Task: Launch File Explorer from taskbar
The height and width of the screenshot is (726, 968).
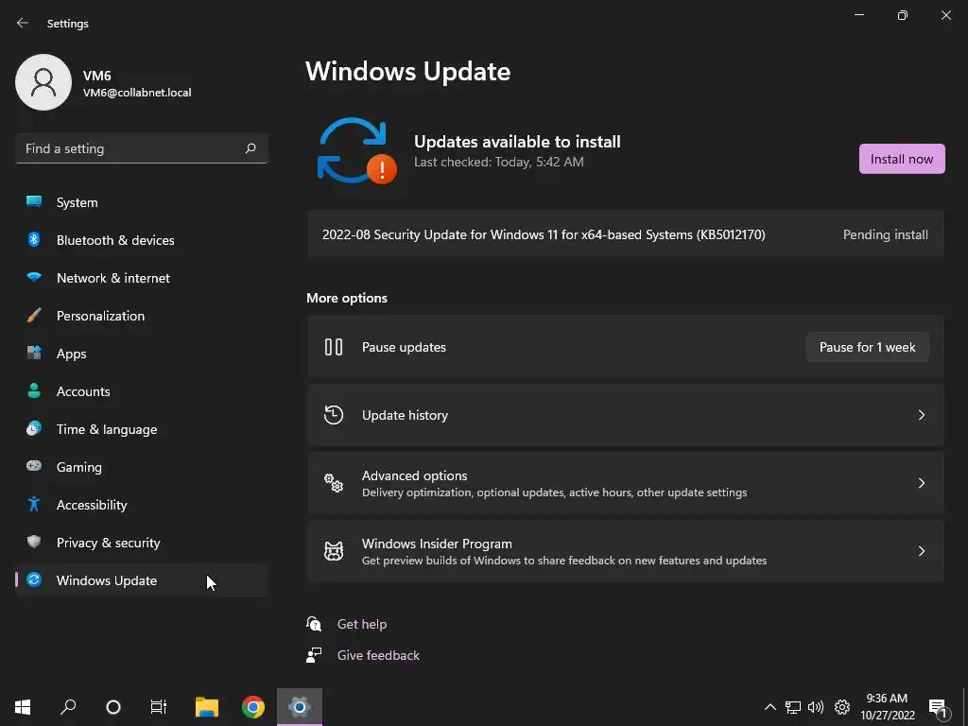Action: pyautogui.click(x=207, y=707)
